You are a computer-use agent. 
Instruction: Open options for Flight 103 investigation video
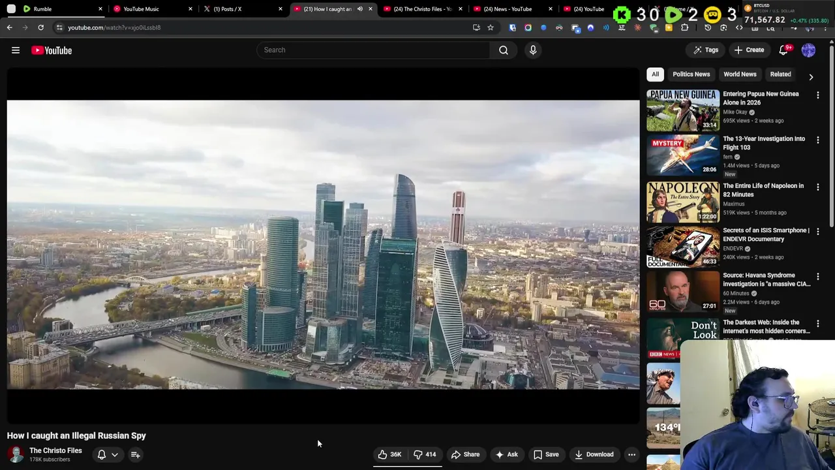(818, 140)
